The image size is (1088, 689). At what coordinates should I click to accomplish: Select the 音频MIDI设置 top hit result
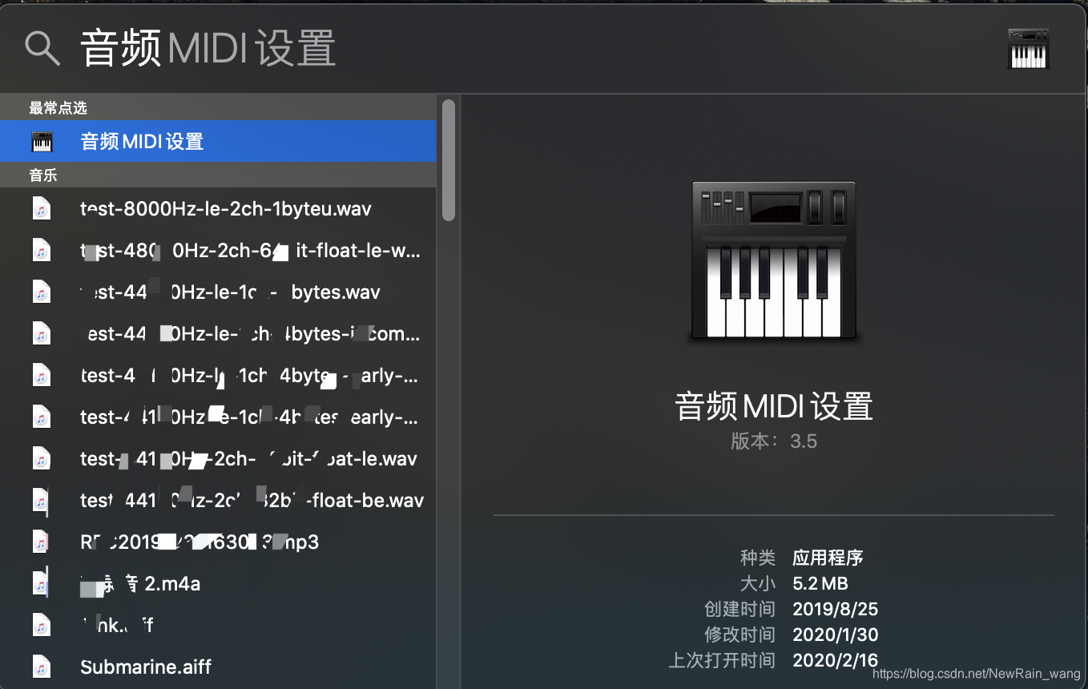pos(218,141)
